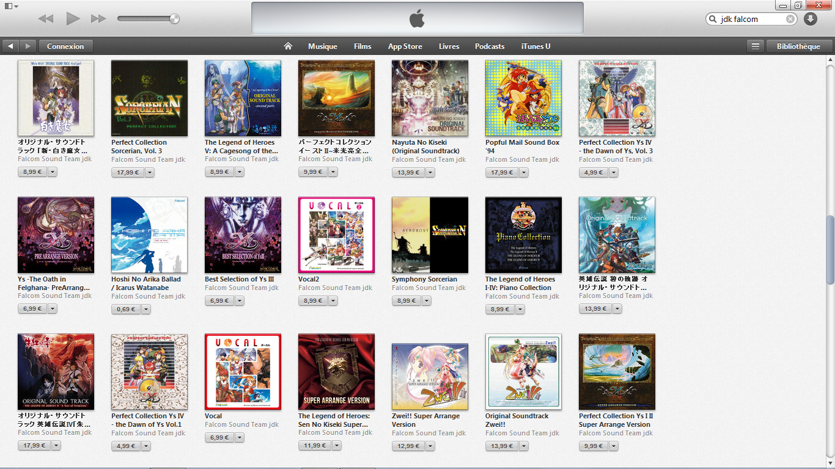Expand dropdown next to Symphony Sorcerian price
This screenshot has height=469, width=835.
pos(426,301)
